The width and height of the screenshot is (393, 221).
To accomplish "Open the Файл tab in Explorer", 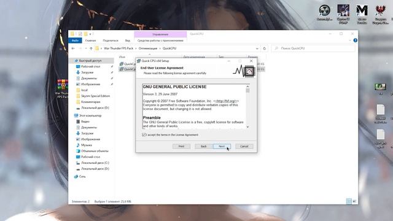I will [x=75, y=41].
